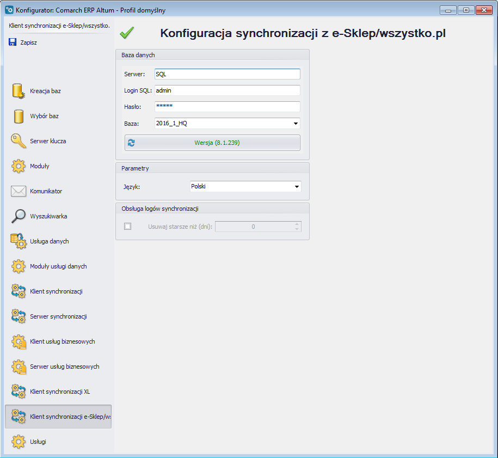Close the Konfigurator window
Viewport: 498px width, 458px height.
point(484,10)
